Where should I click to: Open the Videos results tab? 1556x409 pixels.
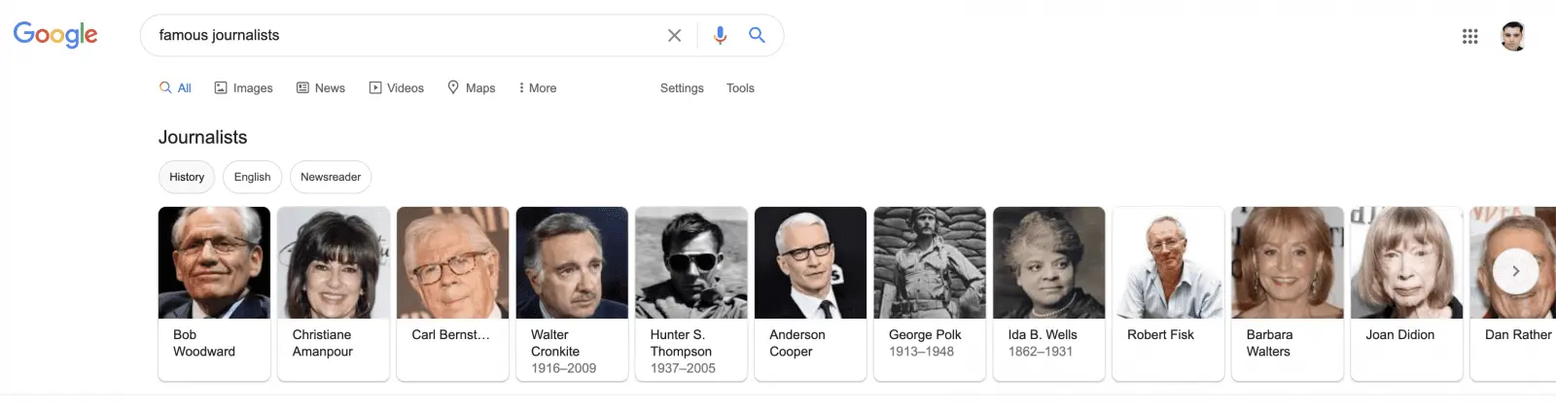397,88
